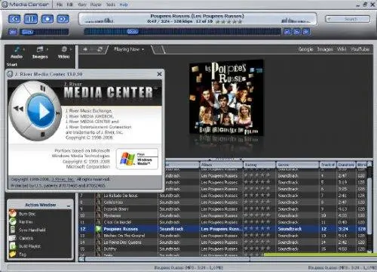This screenshot has height=272, width=377.
Task: Open Sync Handheld action
Action: [28, 230]
